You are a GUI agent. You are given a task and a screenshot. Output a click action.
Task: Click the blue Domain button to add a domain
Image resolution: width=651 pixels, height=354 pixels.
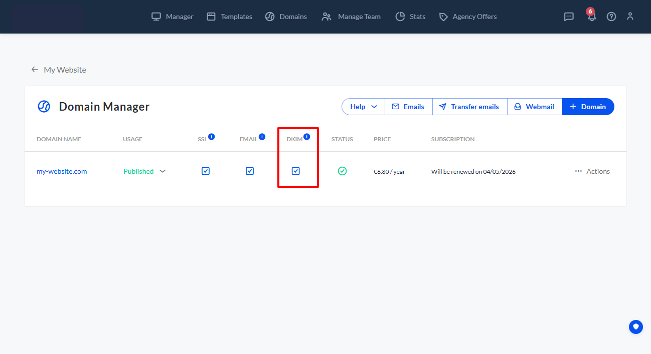pos(588,106)
